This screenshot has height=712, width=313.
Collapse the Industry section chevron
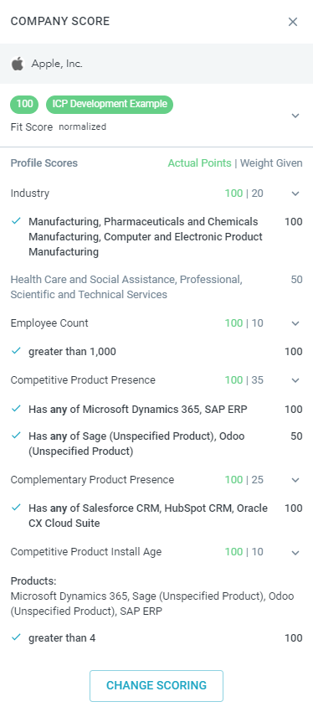point(295,193)
